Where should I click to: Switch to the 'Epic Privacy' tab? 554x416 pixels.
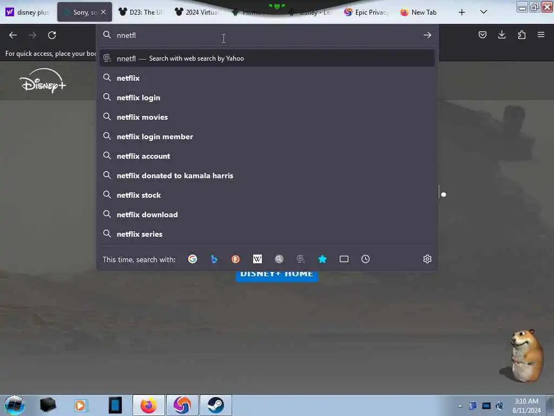coord(366,12)
